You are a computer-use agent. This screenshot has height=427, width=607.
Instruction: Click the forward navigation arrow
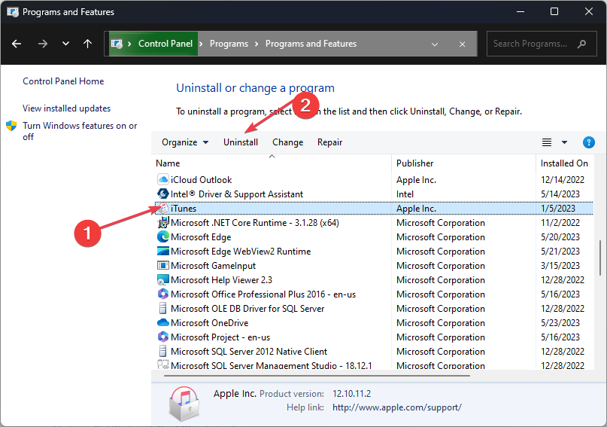43,44
